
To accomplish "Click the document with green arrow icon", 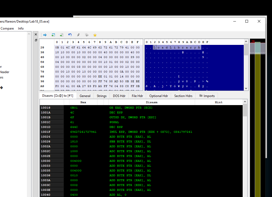I will coord(62,35).
